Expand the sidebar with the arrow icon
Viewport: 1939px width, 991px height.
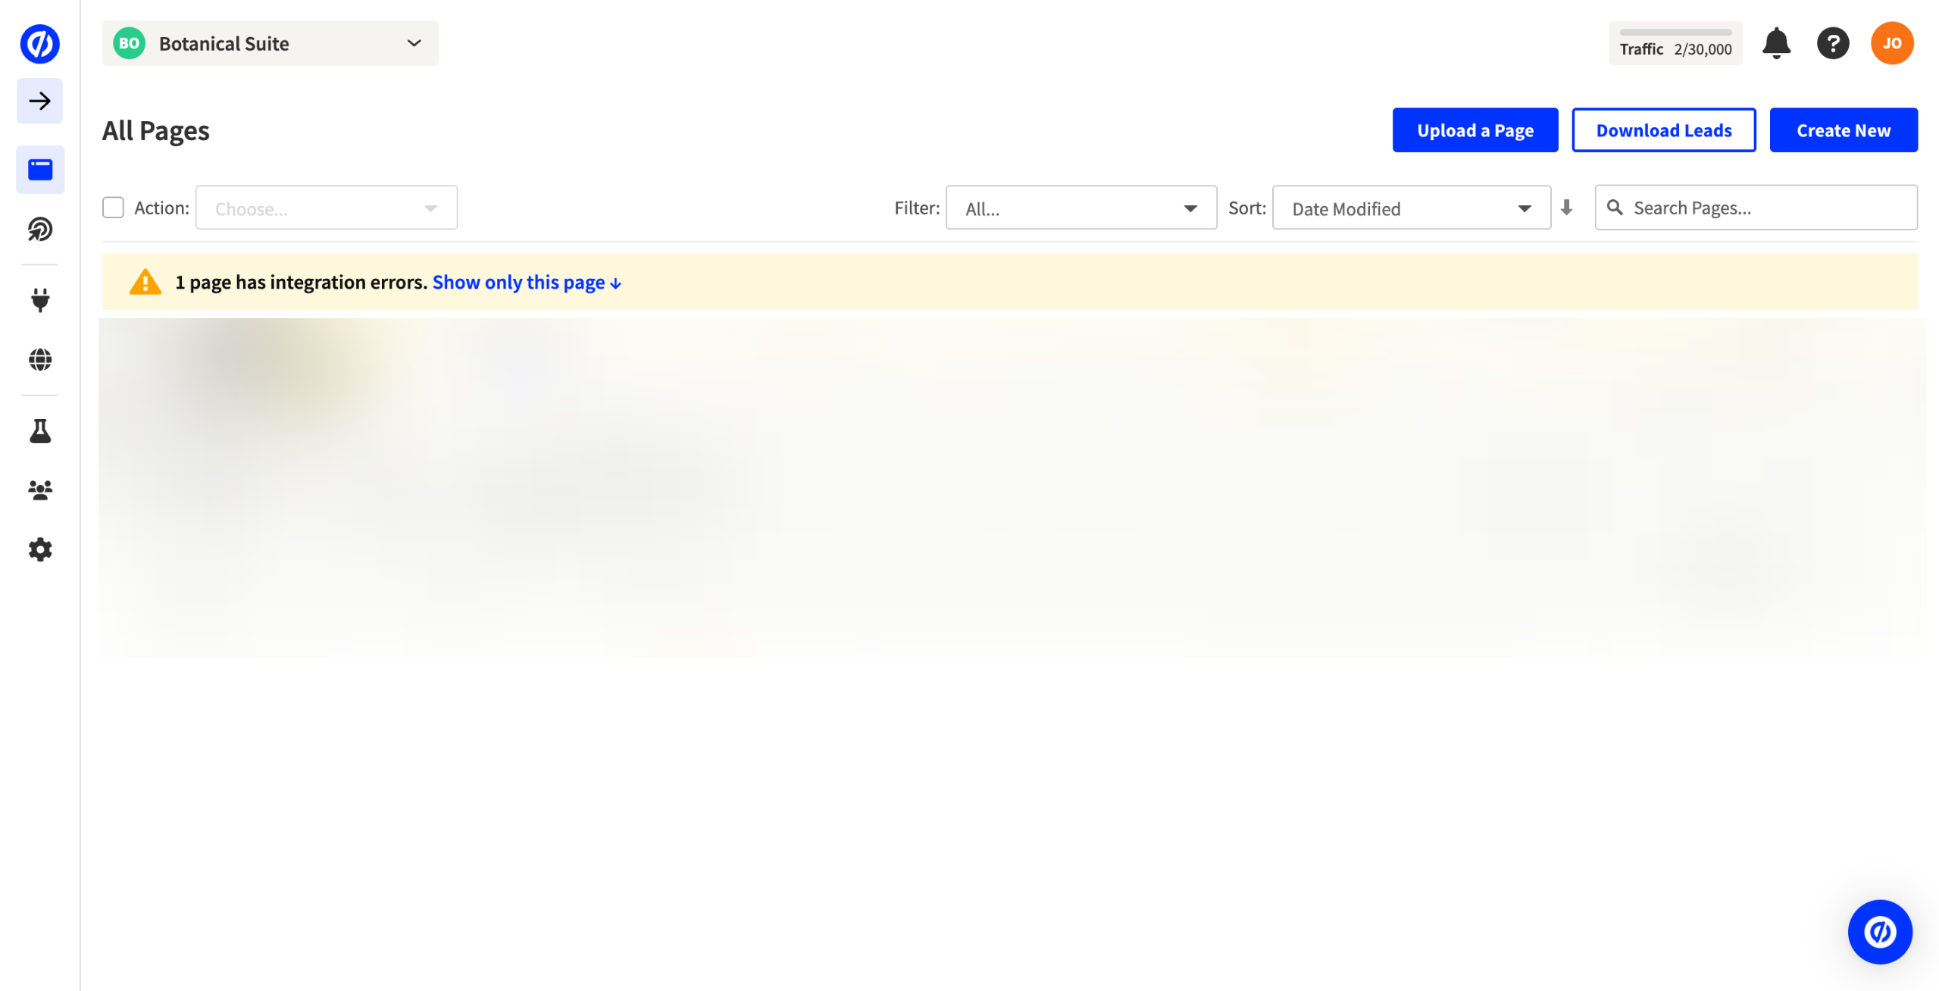click(39, 101)
